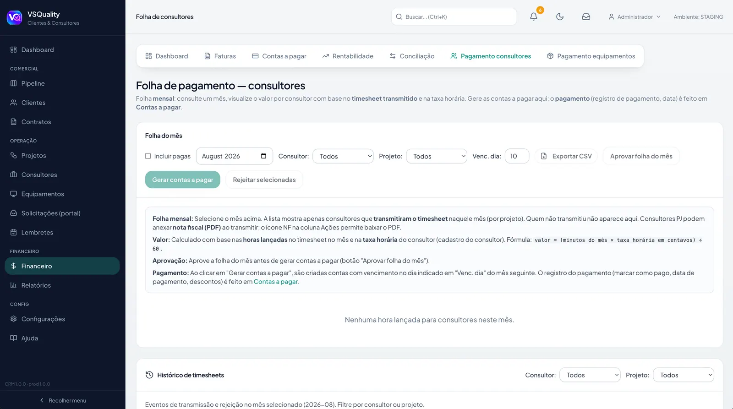Expand the Projeto dropdown in Folha do mês

437,156
